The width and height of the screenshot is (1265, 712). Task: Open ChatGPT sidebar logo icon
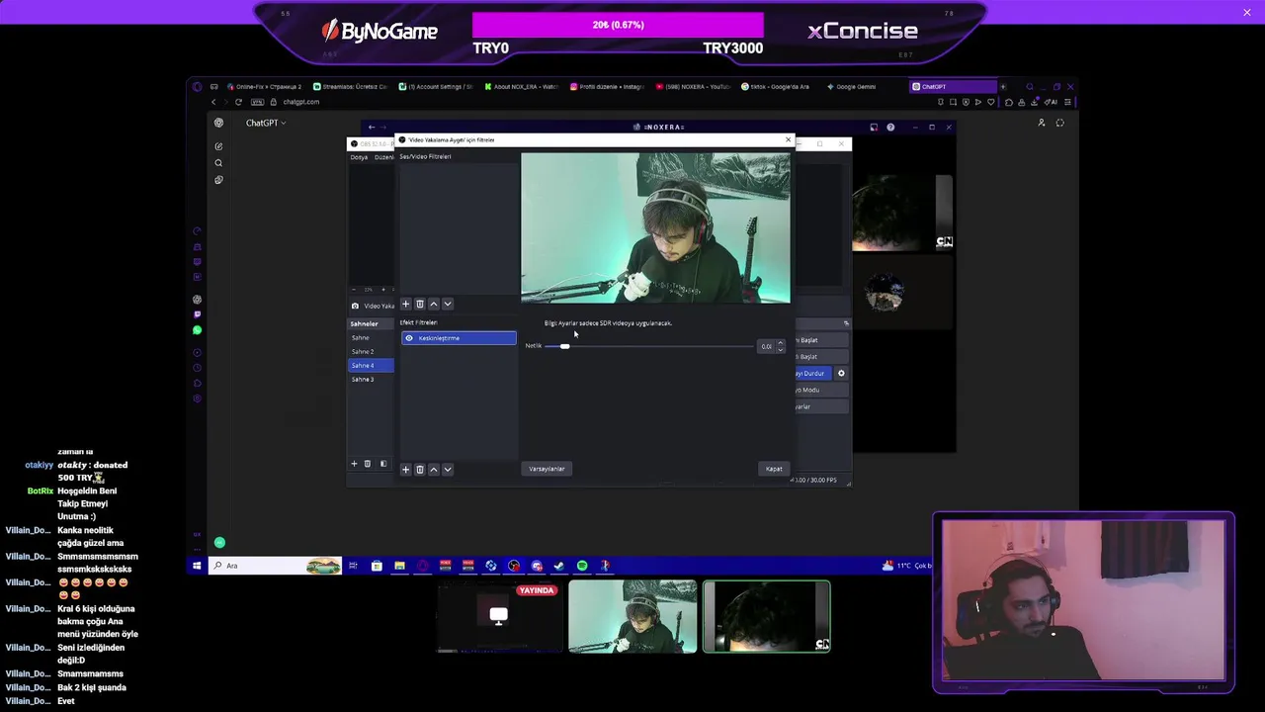218,123
